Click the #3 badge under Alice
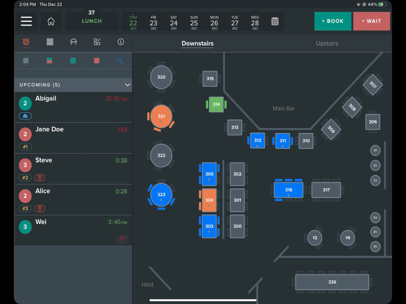 point(25,208)
